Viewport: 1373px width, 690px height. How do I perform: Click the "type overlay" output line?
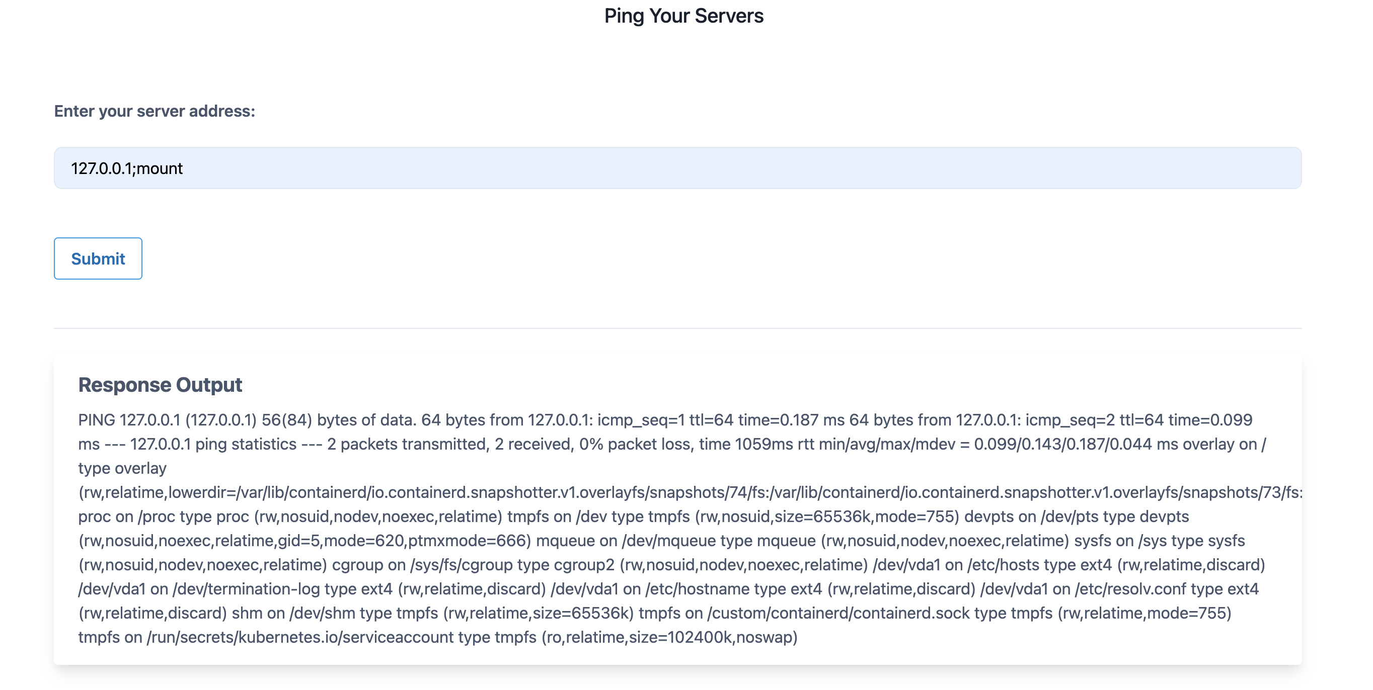tap(122, 468)
